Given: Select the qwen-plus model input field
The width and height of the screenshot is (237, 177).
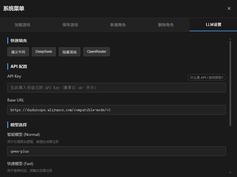Looking at the screenshot, I should [117, 151].
